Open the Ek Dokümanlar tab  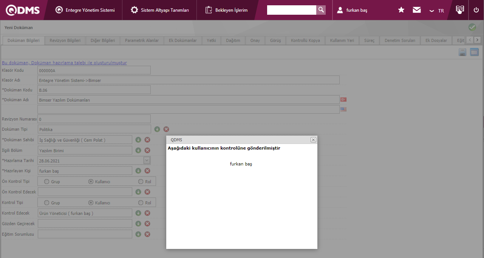pos(182,40)
